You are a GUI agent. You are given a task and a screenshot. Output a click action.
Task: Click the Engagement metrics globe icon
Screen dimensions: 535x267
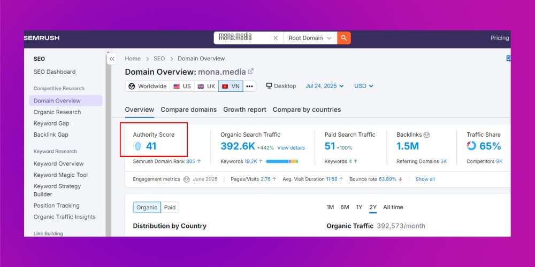[x=186, y=179]
